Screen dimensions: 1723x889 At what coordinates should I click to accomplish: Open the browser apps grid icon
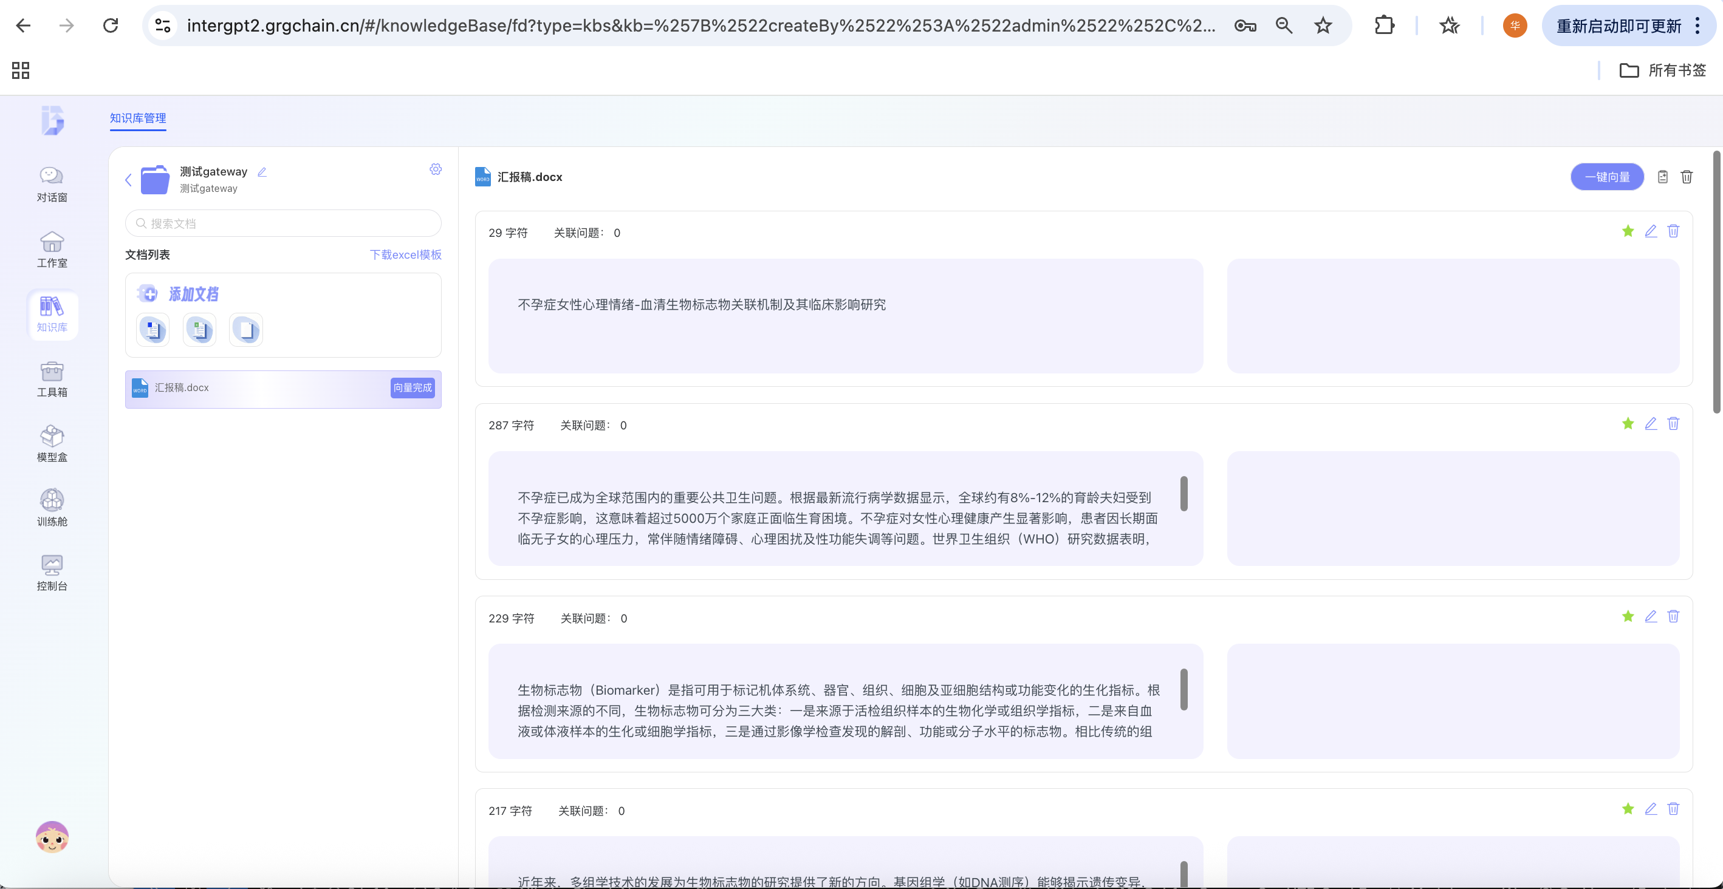tap(21, 70)
